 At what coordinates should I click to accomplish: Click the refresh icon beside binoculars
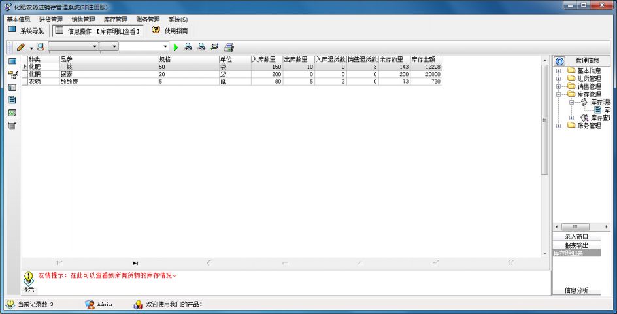click(214, 47)
